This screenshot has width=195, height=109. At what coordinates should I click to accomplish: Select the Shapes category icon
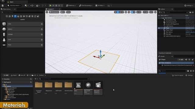click(x=15, y=16)
